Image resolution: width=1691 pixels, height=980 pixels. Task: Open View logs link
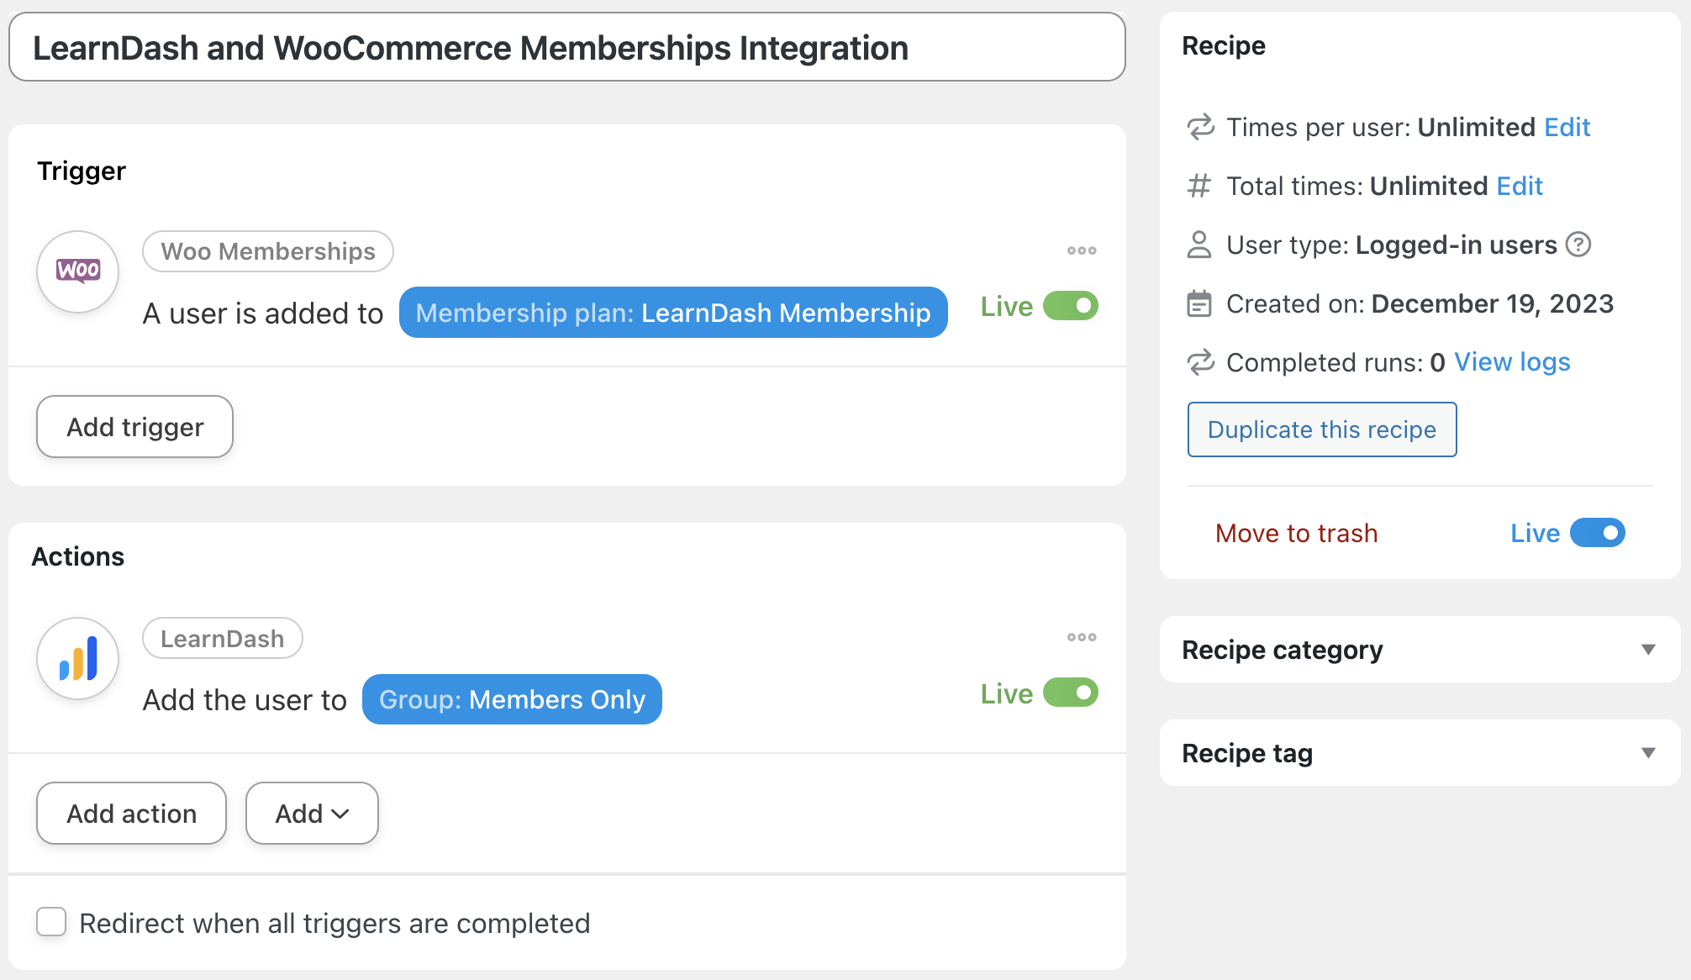(1512, 362)
